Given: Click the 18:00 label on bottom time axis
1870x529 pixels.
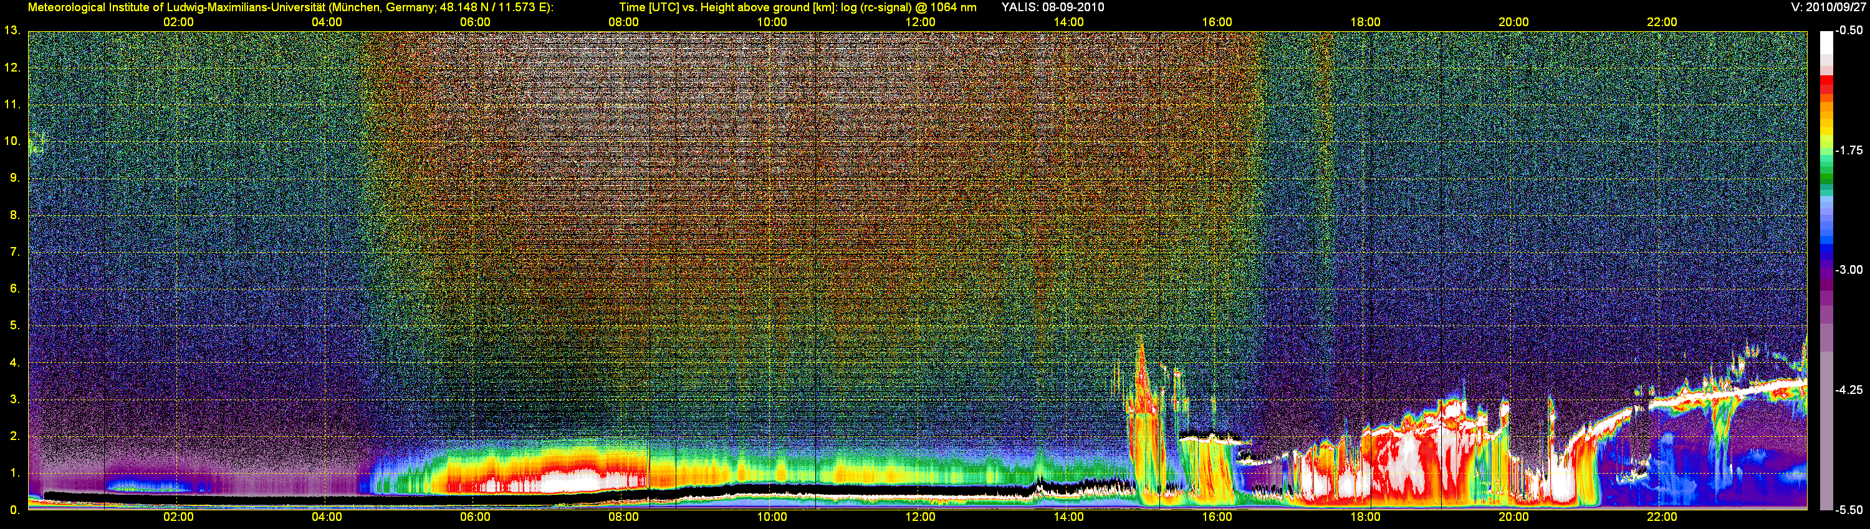Looking at the screenshot, I should [1366, 517].
